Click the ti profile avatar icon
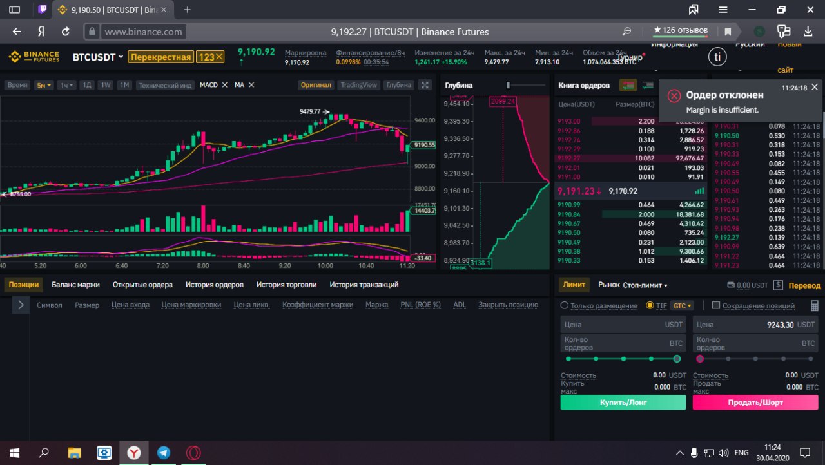Viewport: 825px width, 465px height. pyautogui.click(x=717, y=57)
